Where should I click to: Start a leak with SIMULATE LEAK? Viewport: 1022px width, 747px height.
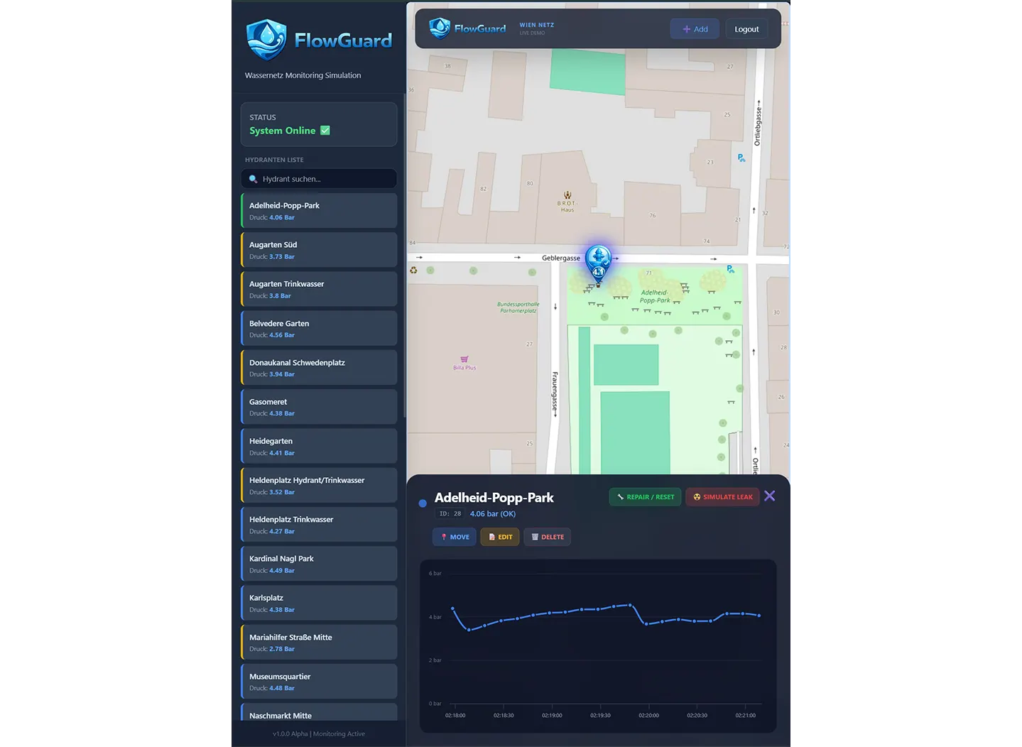(722, 496)
